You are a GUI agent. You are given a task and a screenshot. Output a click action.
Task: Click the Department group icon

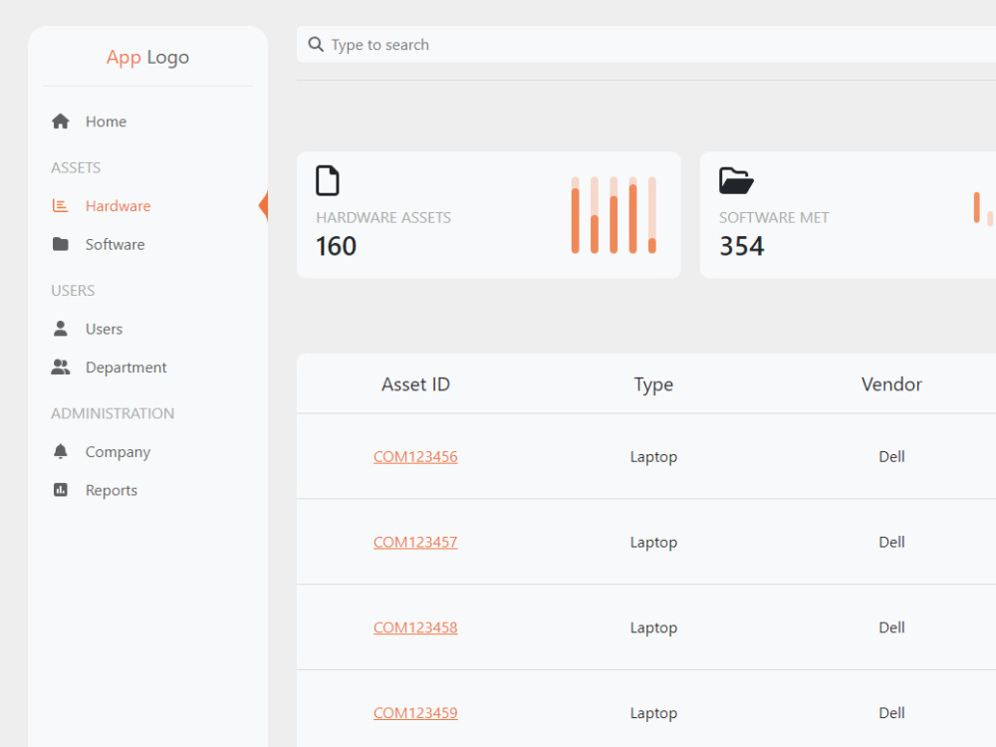tap(61, 367)
